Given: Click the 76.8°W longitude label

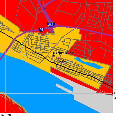Looking at the screenshot, I should point(6,115).
